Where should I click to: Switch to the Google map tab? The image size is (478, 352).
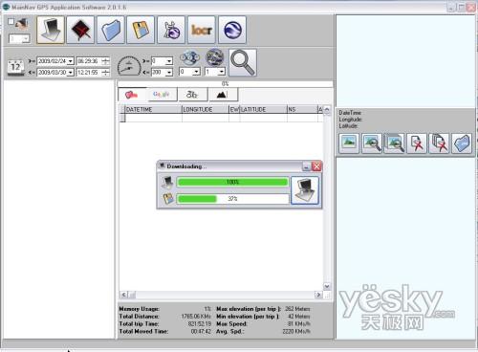point(162,95)
